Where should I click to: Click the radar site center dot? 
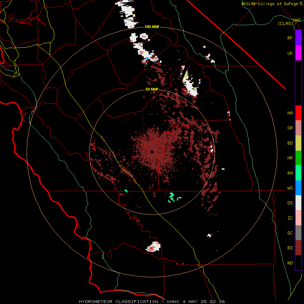(152, 152)
